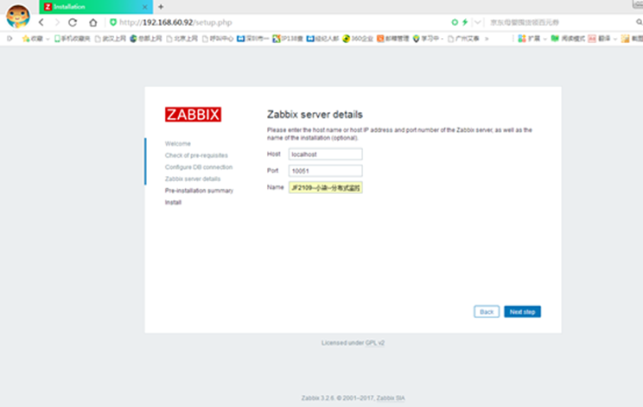Click the Zabbix SIA footer link
This screenshot has height=407, width=643.
pos(391,398)
